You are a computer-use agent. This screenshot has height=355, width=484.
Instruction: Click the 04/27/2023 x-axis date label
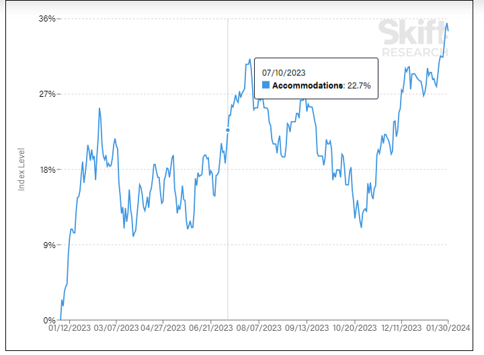tap(163, 329)
